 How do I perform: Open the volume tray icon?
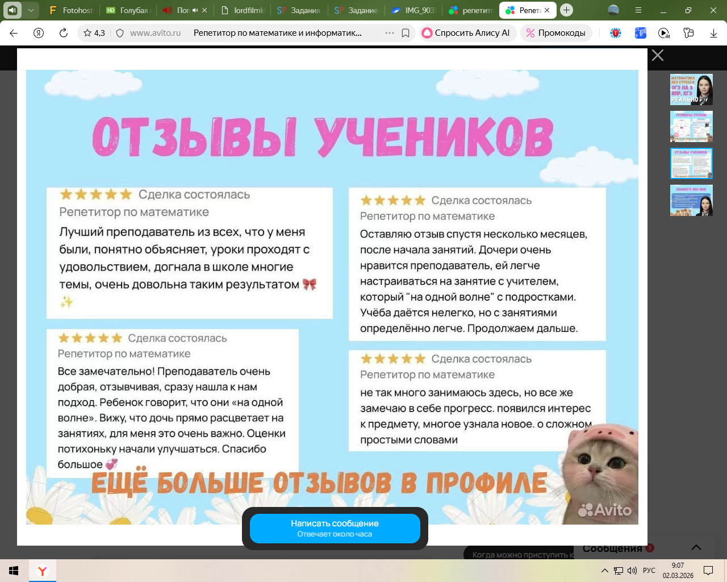[x=632, y=571]
